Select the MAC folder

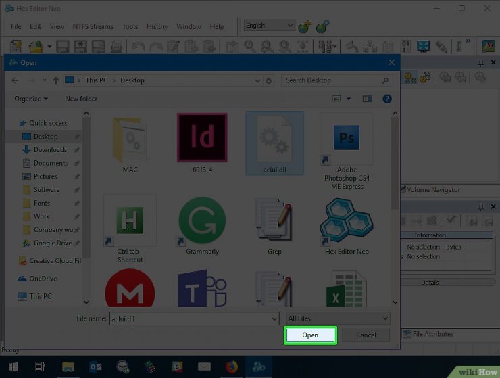pyautogui.click(x=130, y=144)
